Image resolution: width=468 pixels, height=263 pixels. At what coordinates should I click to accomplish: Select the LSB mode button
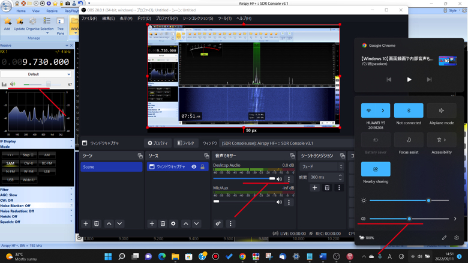click(47, 172)
